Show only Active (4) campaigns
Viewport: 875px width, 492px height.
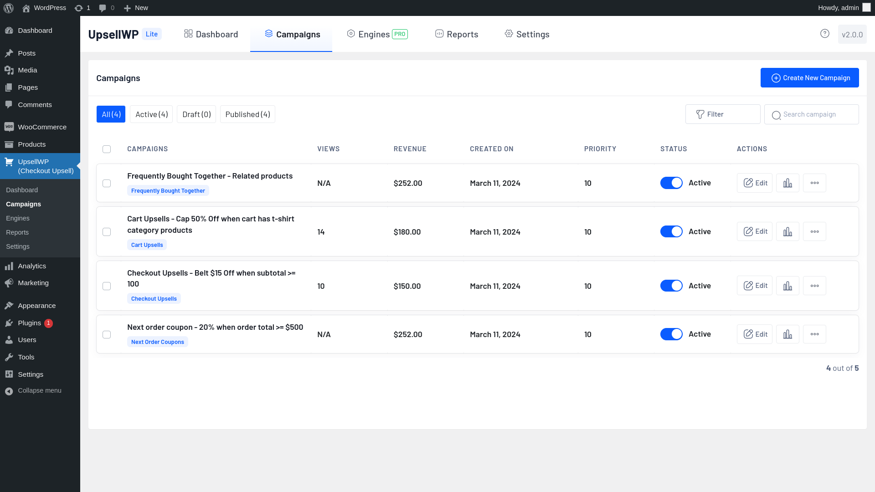151,114
